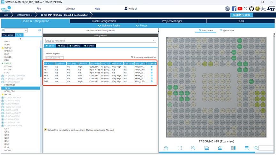276x155 pixels.
Task: Select the Categories tab
Action: tap(8, 35)
